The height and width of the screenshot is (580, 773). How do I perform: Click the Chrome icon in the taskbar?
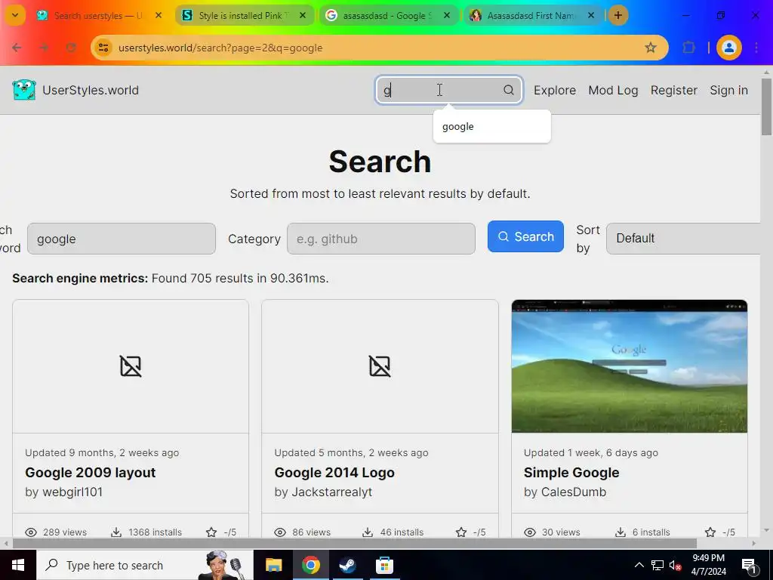(310, 565)
